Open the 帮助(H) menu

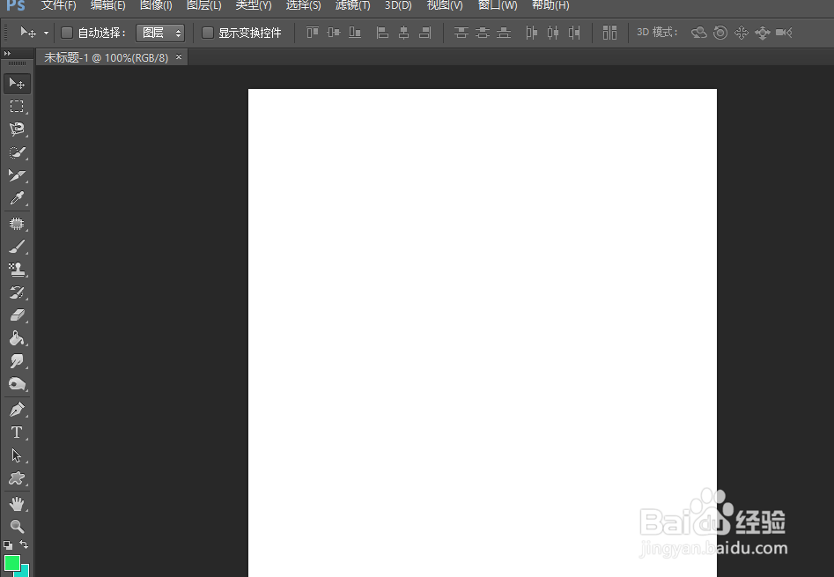click(550, 5)
